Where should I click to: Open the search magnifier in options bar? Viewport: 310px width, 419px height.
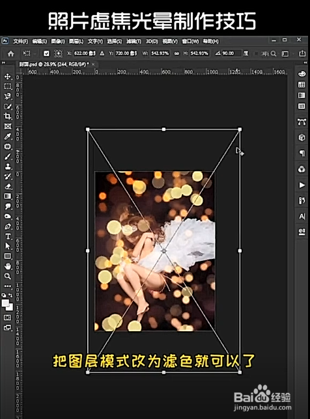tap(274, 54)
